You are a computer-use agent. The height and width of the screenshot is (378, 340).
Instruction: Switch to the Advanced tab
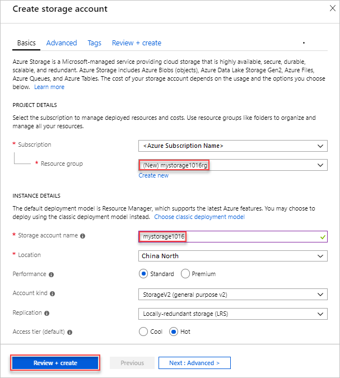[x=62, y=43]
